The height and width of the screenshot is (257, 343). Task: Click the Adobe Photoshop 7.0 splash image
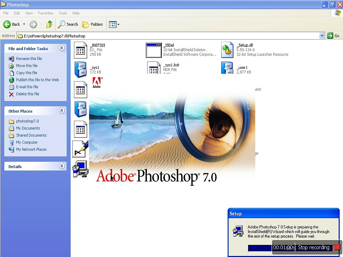tap(172, 130)
